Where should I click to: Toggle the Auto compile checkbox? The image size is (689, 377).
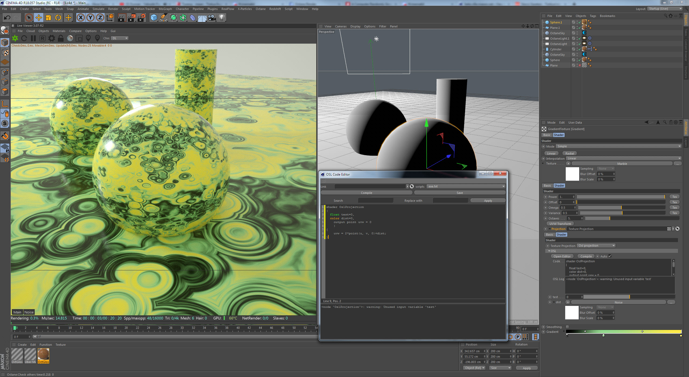(x=610, y=256)
